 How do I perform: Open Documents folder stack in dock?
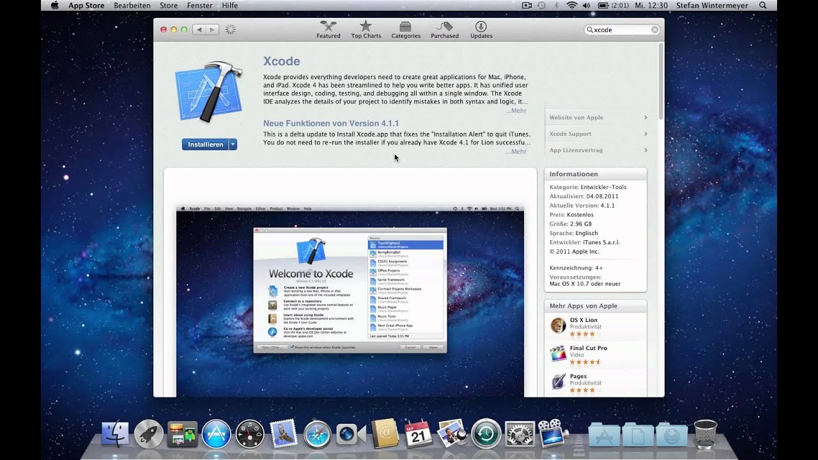pos(638,434)
